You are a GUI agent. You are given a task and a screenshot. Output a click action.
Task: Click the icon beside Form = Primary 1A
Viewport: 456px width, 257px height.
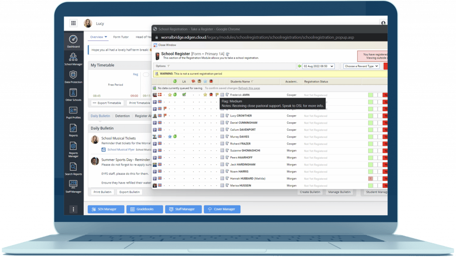pyautogui.click(x=228, y=54)
